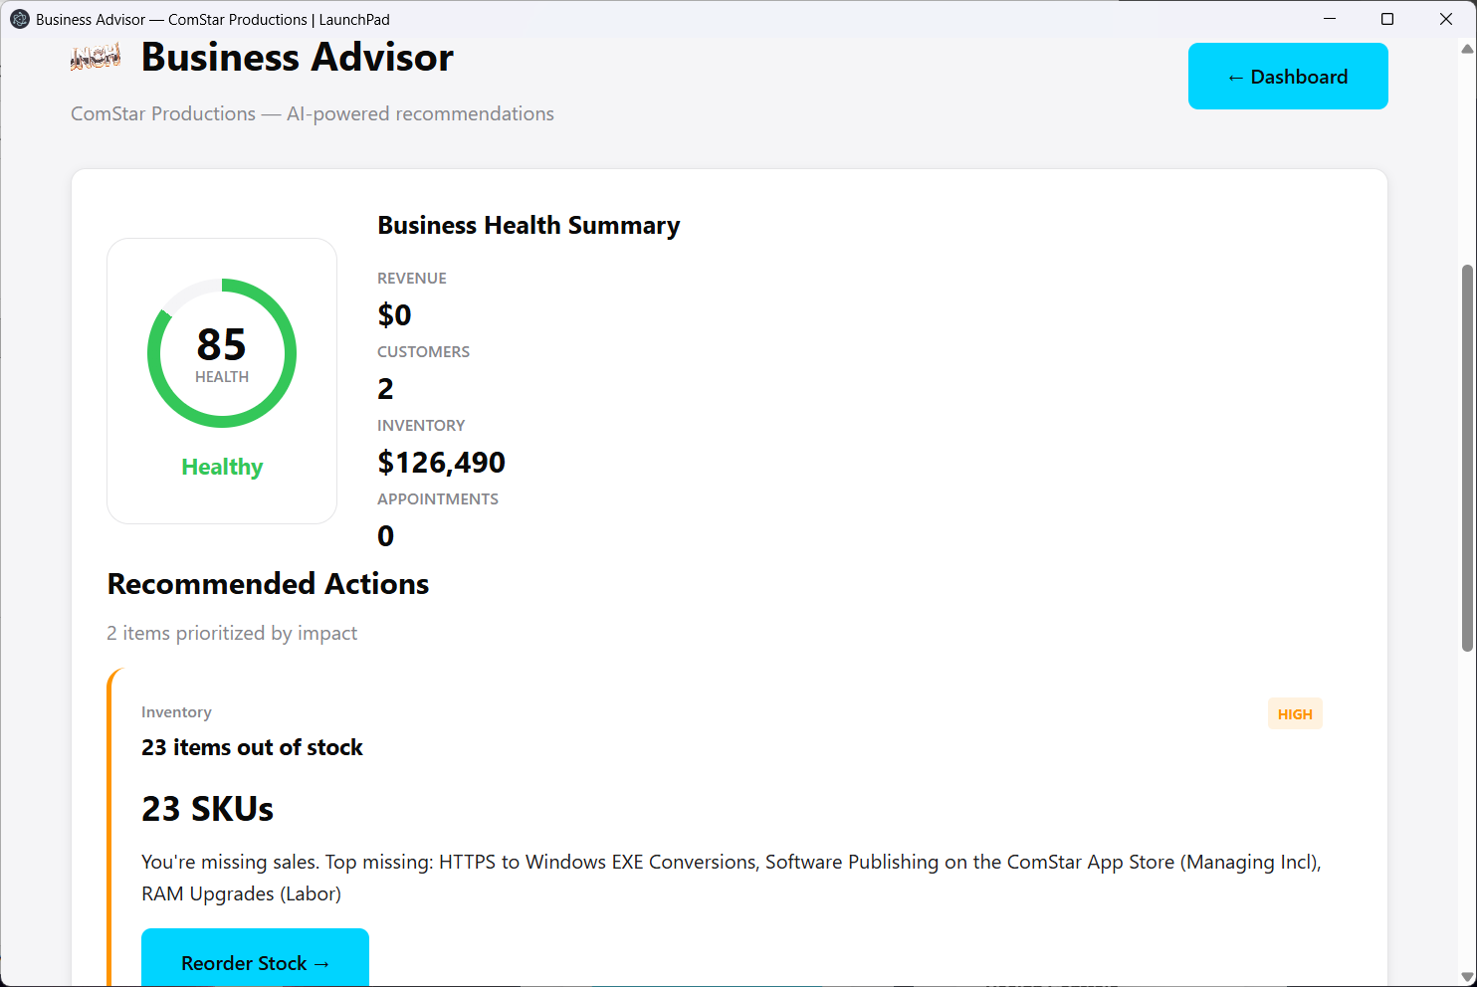Click the scroll down arrow at bottom right
1477x987 pixels.
(1467, 977)
